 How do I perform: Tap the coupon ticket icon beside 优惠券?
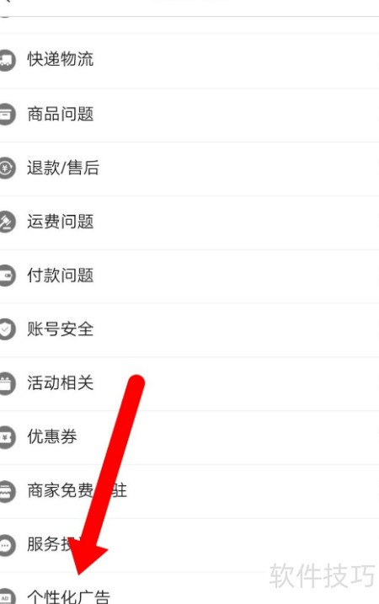pos(7,437)
